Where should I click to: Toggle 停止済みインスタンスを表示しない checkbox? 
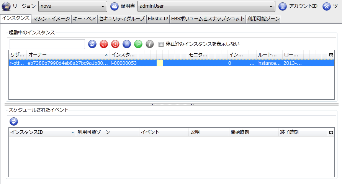pyautogui.click(x=161, y=44)
